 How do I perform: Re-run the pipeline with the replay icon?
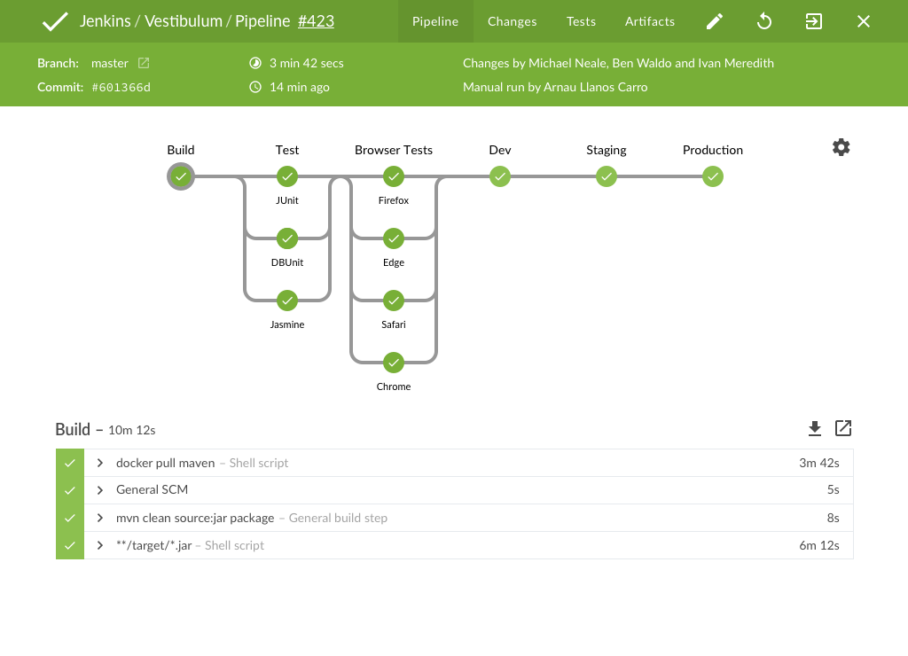coord(764,21)
